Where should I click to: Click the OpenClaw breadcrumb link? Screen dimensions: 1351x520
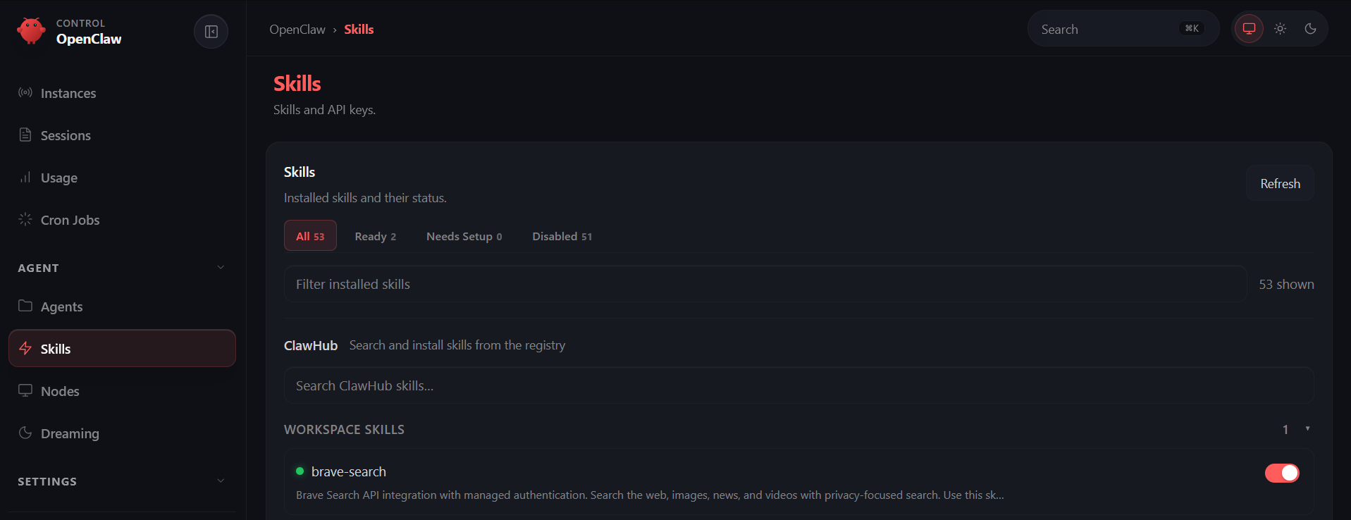tap(297, 30)
